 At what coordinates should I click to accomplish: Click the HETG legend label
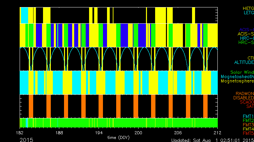coord(248,8)
